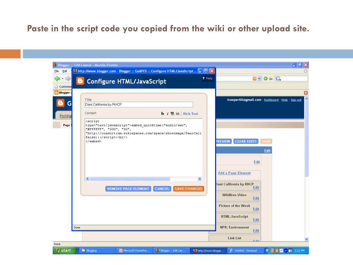Click the CANCEL button

coord(162,189)
